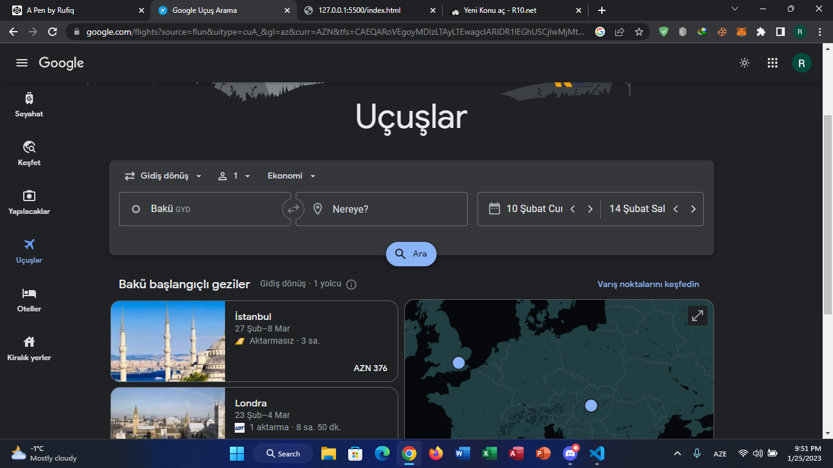Screen dimensions: 833x468
Task: Click the Londra destination title
Action: [x=251, y=403]
